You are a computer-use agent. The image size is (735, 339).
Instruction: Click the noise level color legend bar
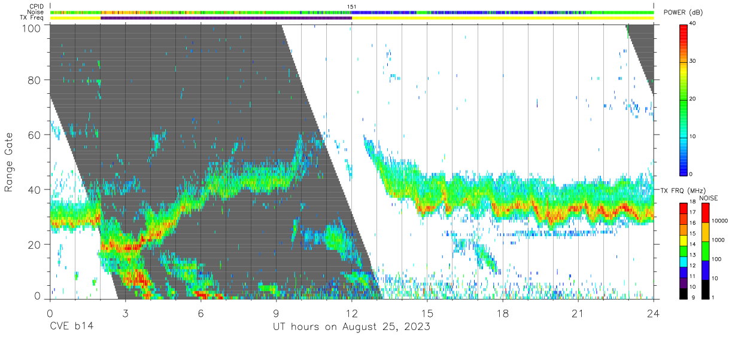coord(706,250)
